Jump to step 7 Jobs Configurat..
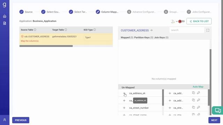This screenshot has height=125, width=223. (199, 12)
